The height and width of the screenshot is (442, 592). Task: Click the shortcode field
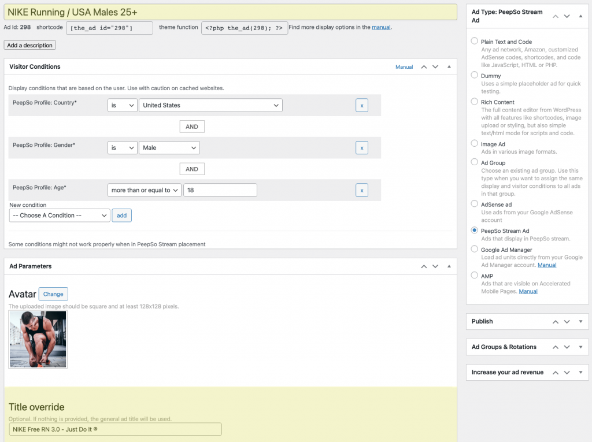pyautogui.click(x=109, y=28)
